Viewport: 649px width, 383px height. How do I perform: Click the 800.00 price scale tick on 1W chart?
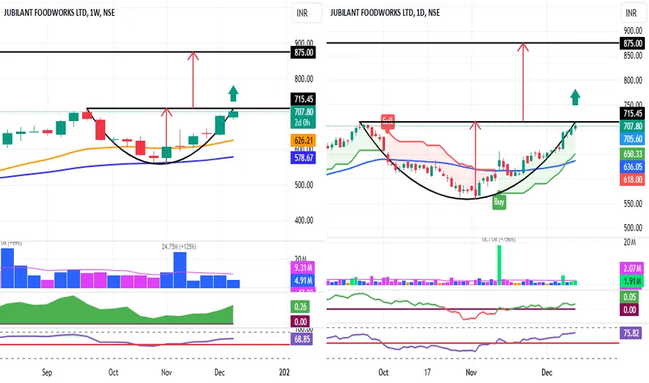point(304,79)
